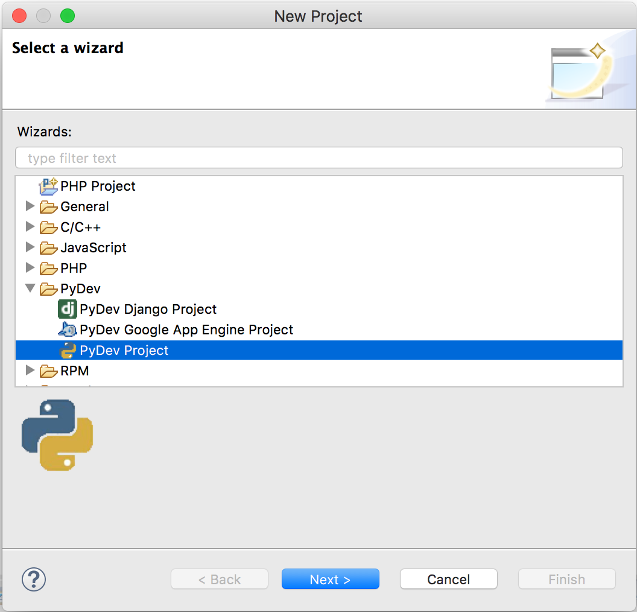Click the green zoom window button
Viewport: 637px width, 612px height.
(68, 16)
